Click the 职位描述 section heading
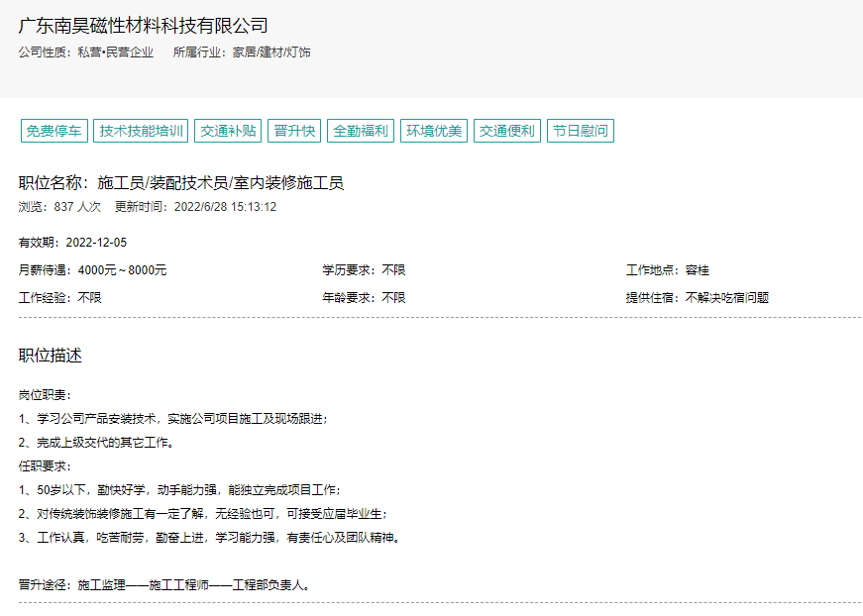 click(x=50, y=356)
